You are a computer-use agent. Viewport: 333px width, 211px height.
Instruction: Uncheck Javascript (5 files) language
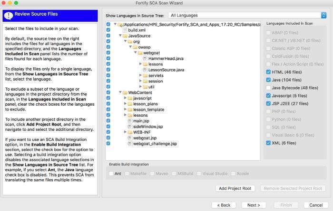(x=268, y=96)
